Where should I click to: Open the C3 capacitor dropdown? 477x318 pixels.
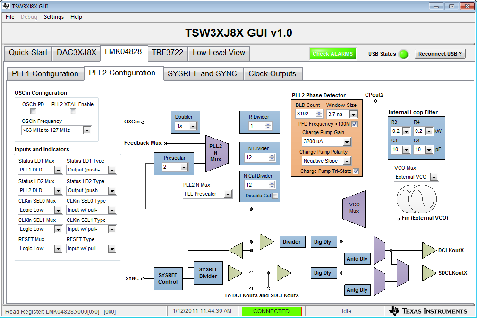pyautogui.click(x=407, y=150)
